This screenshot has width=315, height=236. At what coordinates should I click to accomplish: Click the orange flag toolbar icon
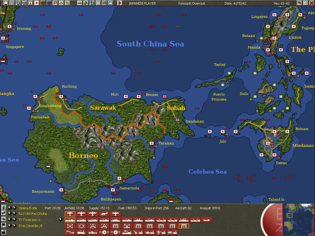(55, 3)
